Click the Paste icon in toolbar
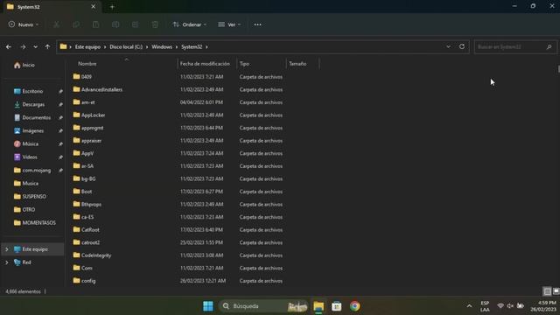The image size is (560, 315). click(x=95, y=24)
